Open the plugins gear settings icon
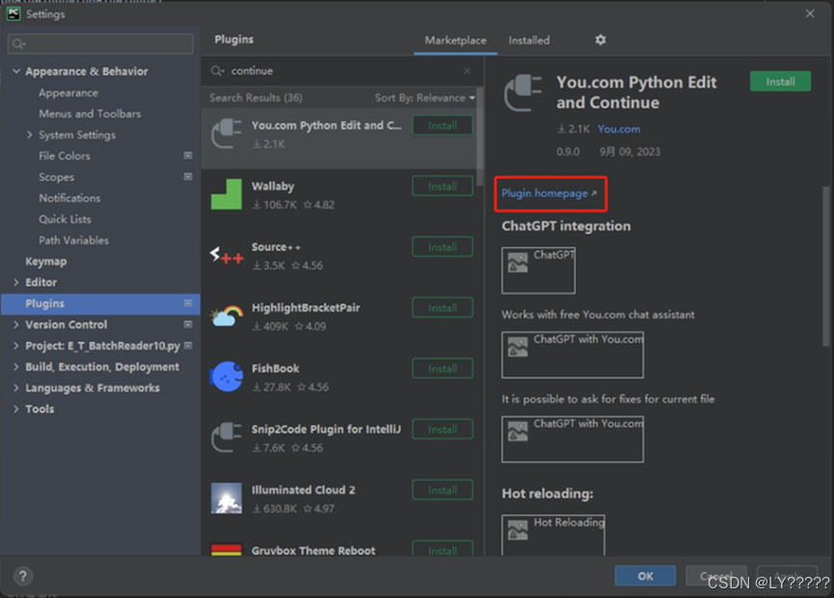 tap(601, 40)
